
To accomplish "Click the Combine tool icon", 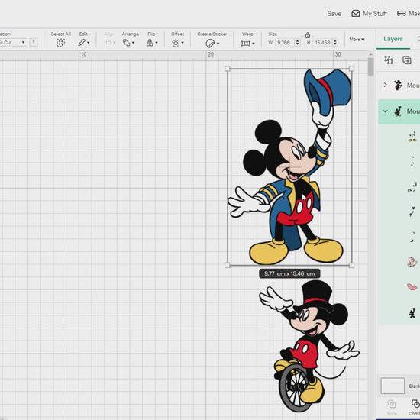I will [x=415, y=403].
